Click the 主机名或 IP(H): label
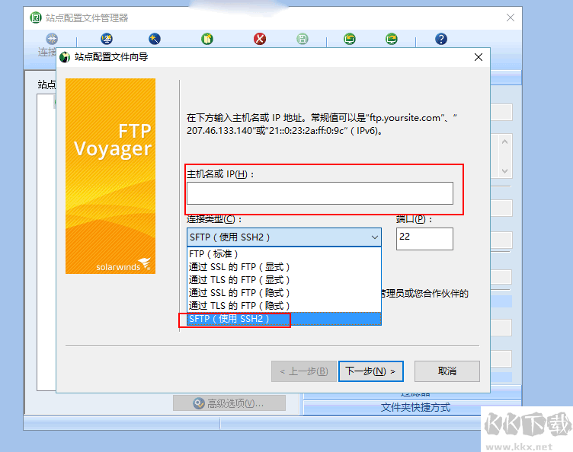This screenshot has width=573, height=452. (x=220, y=174)
